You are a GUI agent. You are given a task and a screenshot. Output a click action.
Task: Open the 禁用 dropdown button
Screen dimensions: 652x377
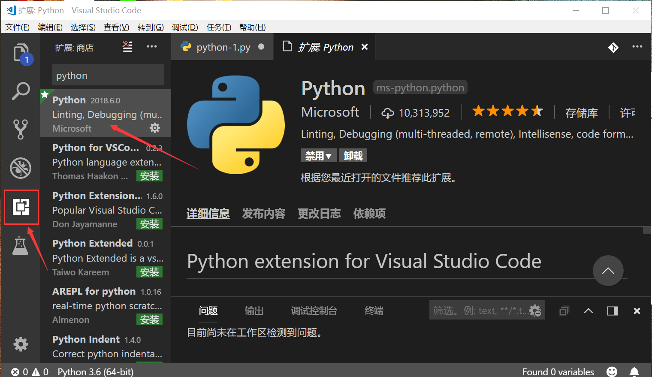click(x=318, y=155)
